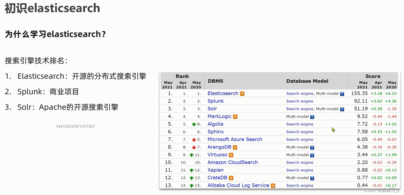Open the Splunk DBMS link
The image size is (404, 195).
216,101
